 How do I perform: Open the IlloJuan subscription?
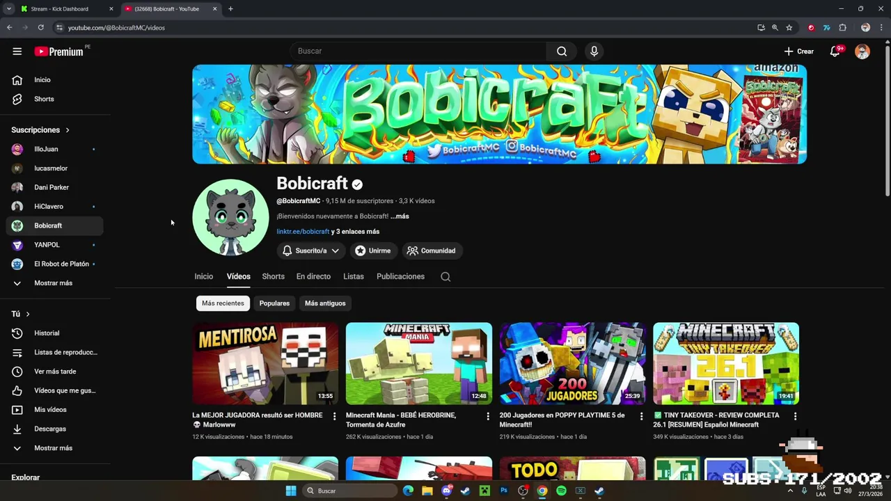pyautogui.click(x=55, y=149)
